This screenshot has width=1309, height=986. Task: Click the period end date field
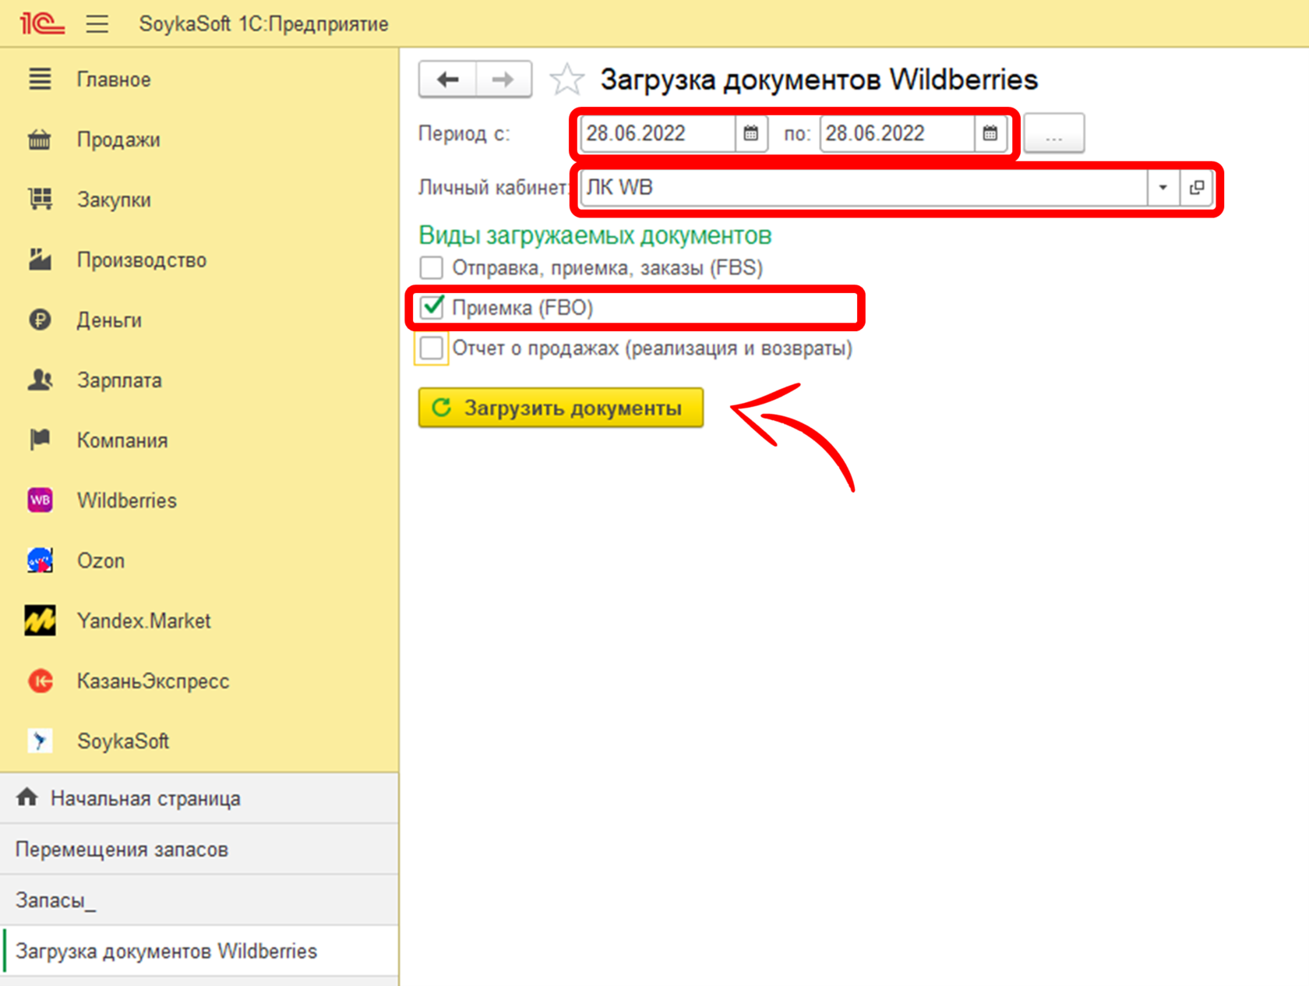coord(898,133)
